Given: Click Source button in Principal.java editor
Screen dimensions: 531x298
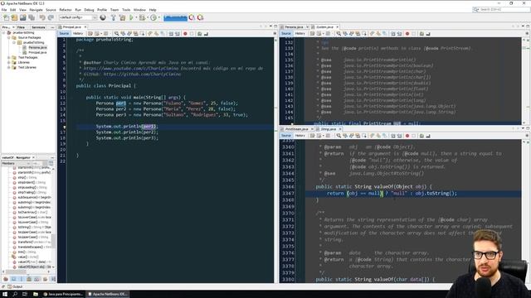Looking at the screenshot, I should coord(64,33).
